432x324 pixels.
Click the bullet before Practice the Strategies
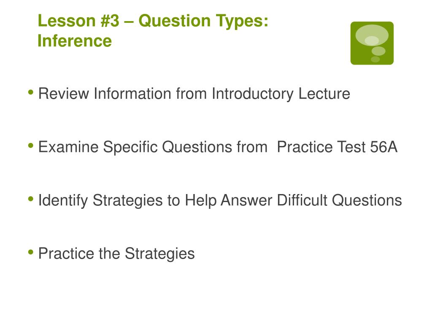tap(30, 252)
